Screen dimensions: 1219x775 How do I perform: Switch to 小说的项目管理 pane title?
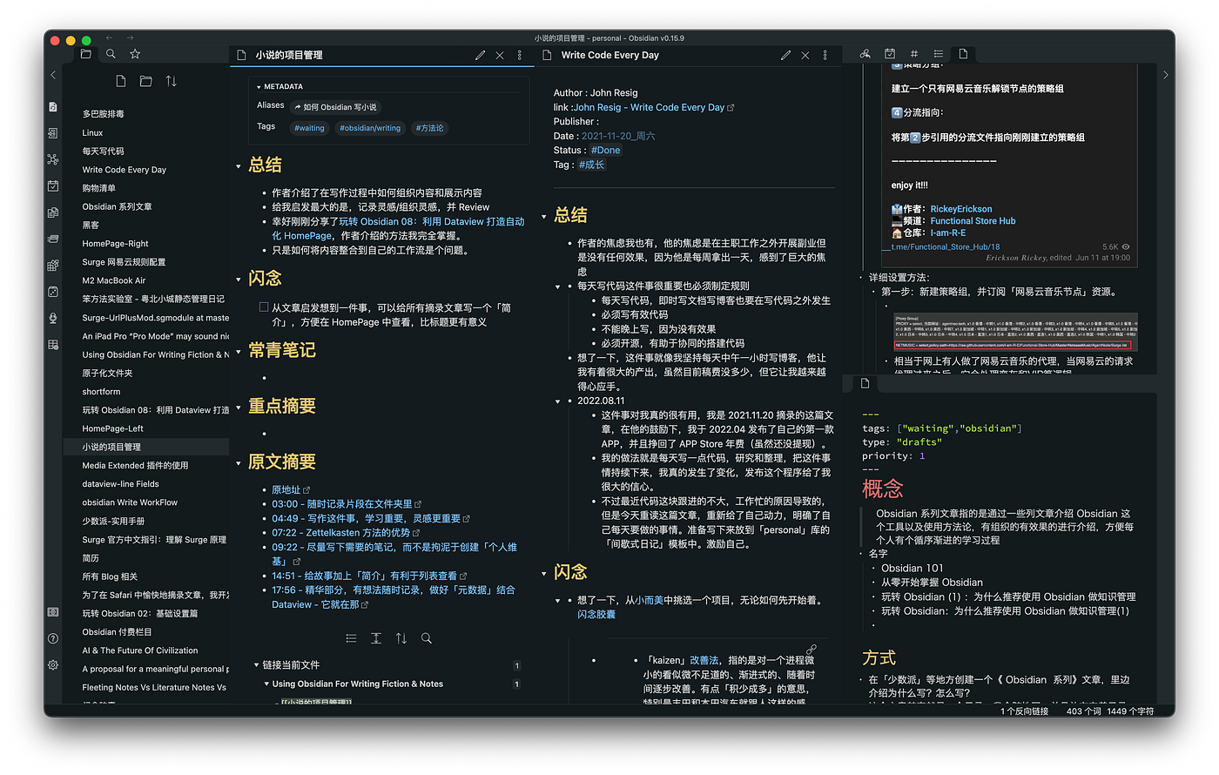coord(289,55)
